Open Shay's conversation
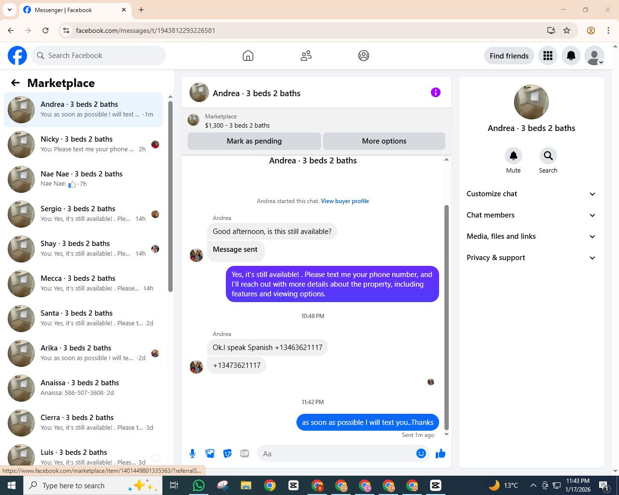This screenshot has height=495, width=619. [83, 249]
